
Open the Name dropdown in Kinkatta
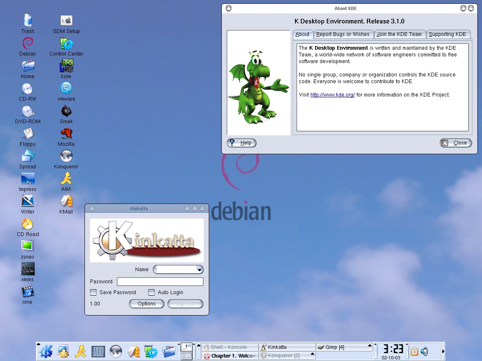tap(200, 269)
